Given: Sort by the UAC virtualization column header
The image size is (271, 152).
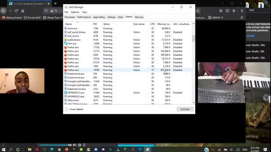Looking at the screenshot, I should click(x=182, y=24).
